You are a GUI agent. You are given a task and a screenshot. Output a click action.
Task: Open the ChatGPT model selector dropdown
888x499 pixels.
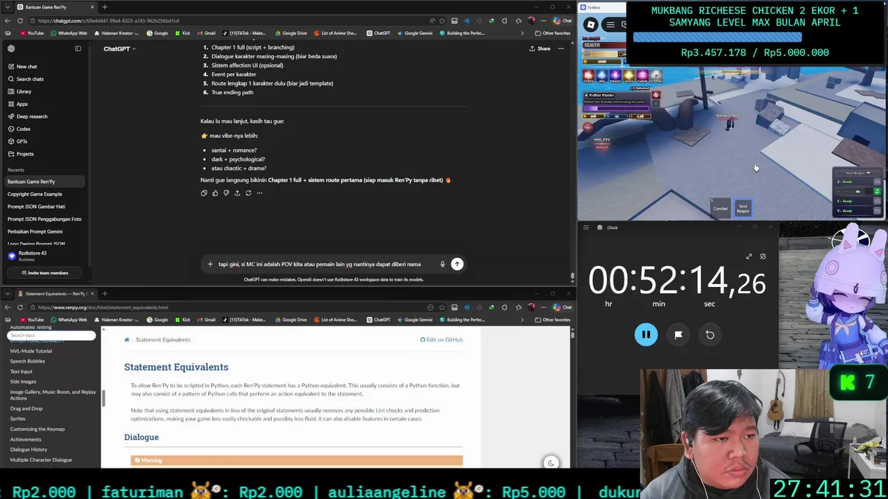[119, 49]
